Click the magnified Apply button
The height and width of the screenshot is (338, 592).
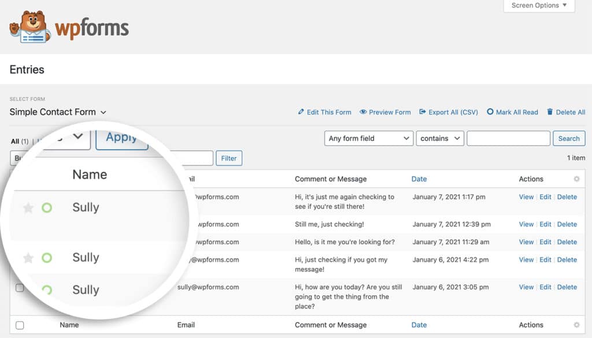121,139
